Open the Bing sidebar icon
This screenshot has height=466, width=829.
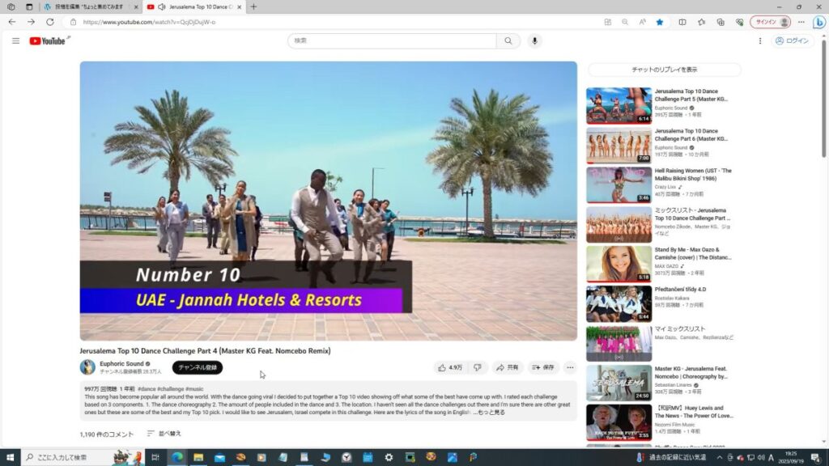click(819, 22)
